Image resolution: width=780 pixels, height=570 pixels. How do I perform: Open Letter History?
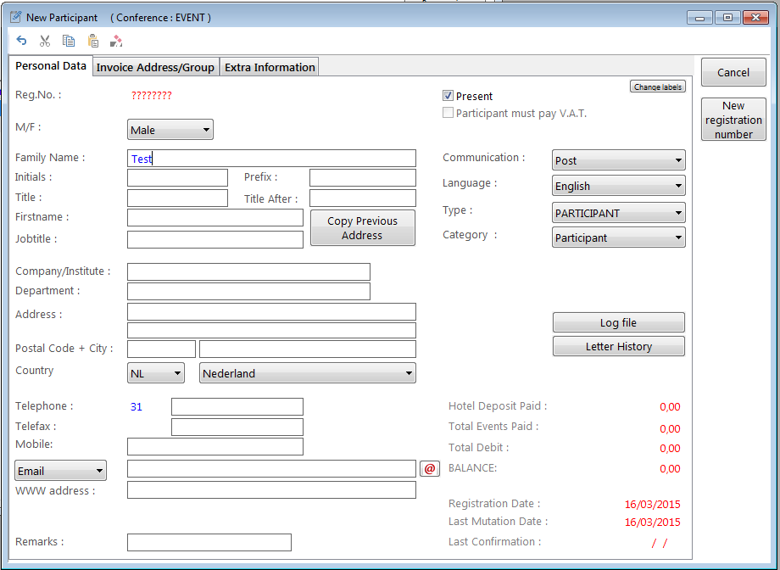tap(618, 346)
